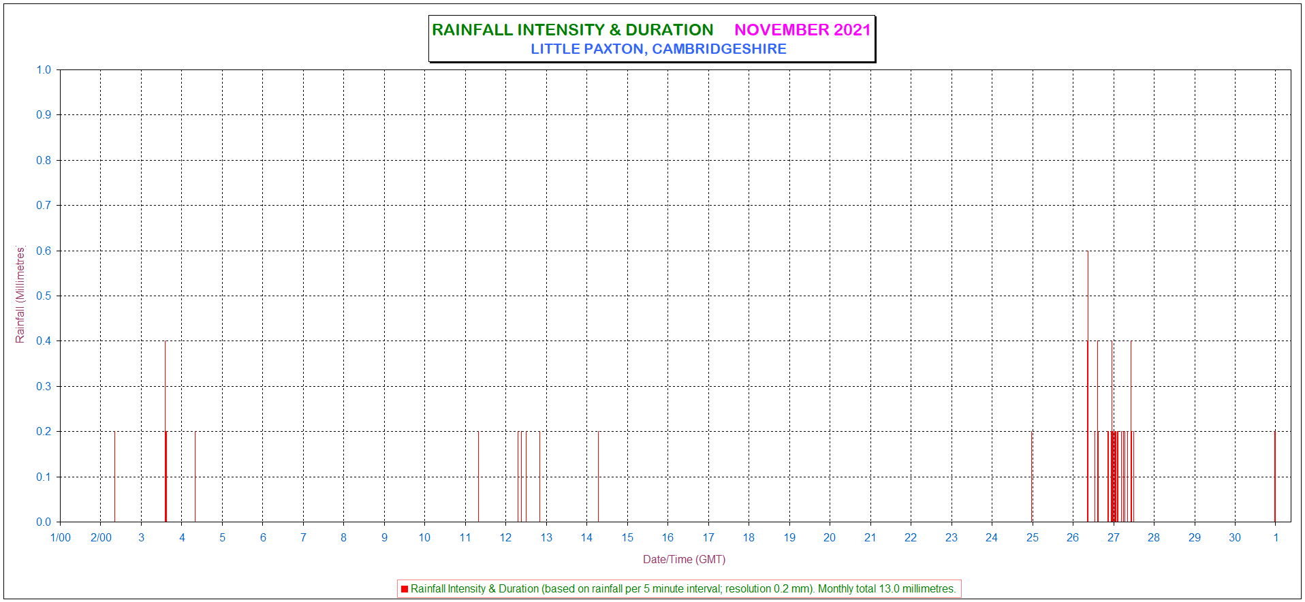Click the y-axis value 1.0
Screen dimensions: 1305x602
point(44,70)
